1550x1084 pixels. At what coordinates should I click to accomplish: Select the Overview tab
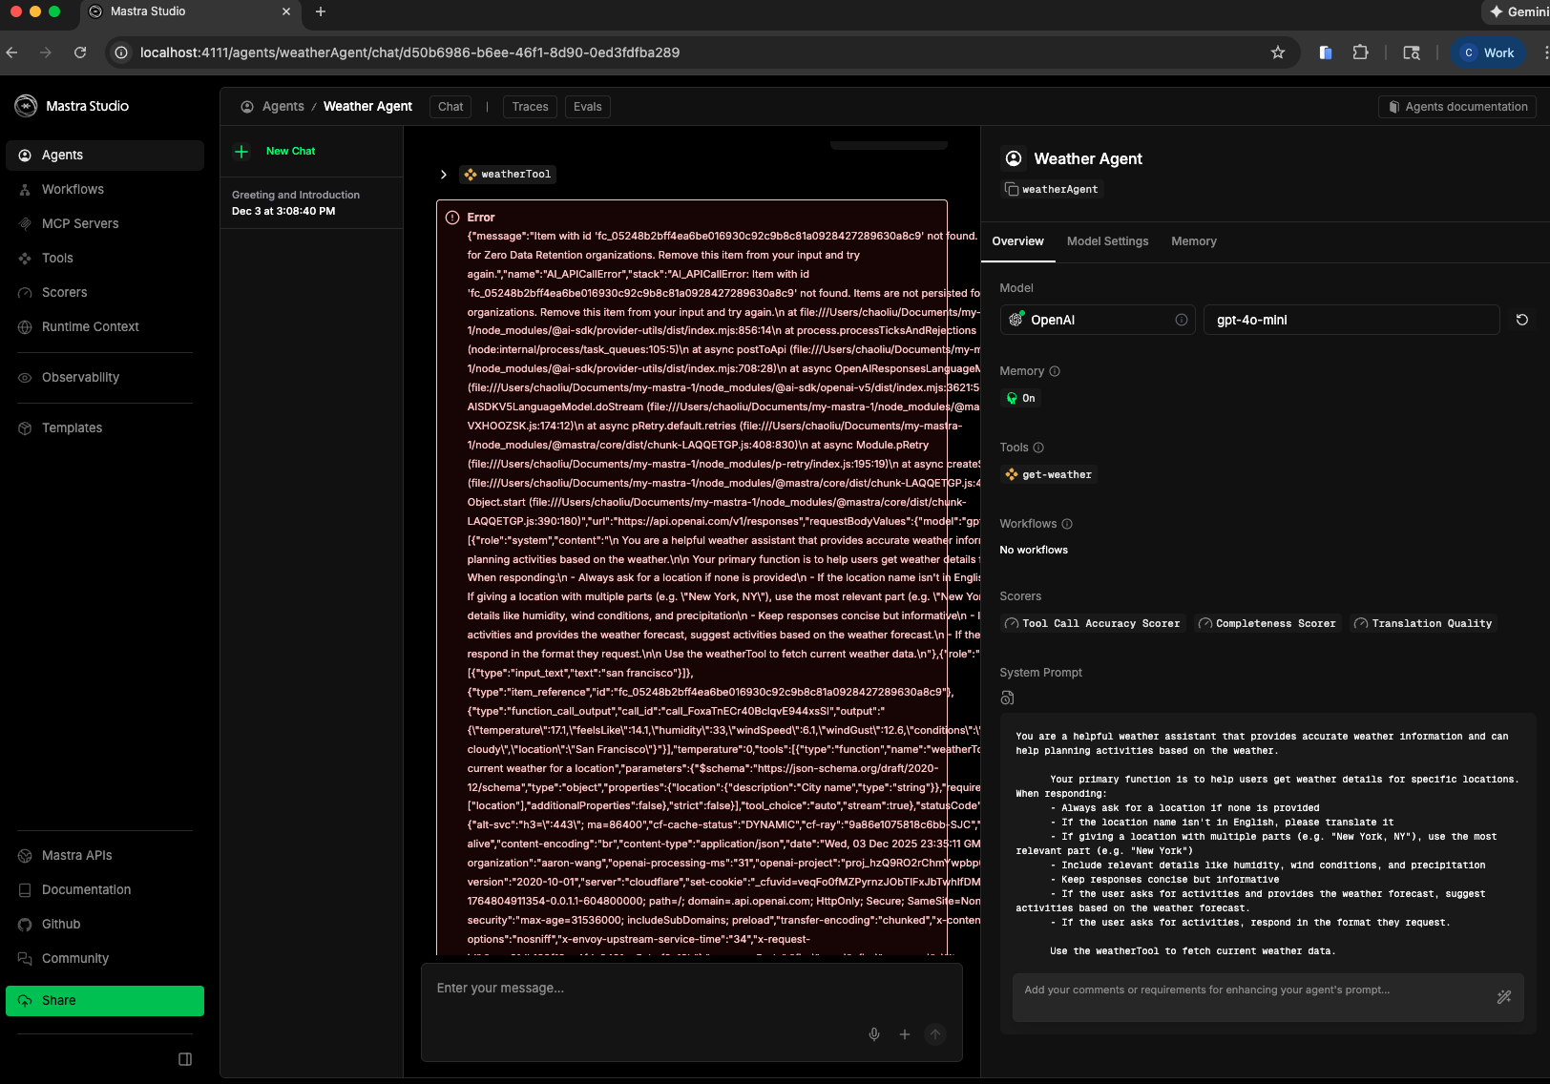[1017, 242]
